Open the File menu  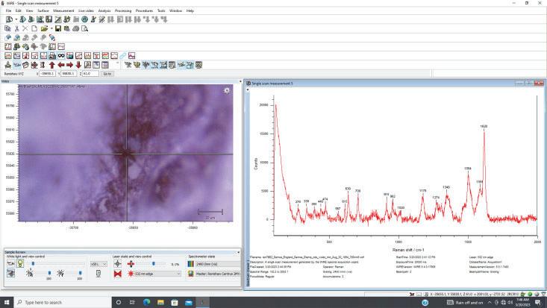(x=8, y=10)
